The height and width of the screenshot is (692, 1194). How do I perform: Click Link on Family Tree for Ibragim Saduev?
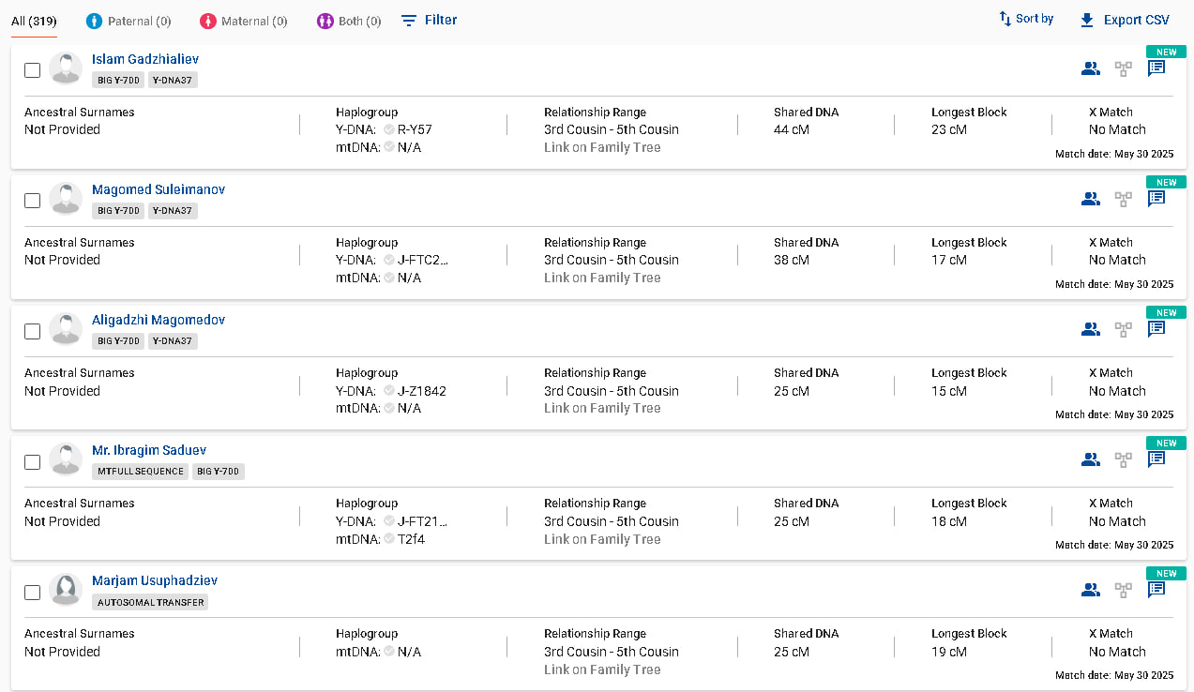pos(602,539)
